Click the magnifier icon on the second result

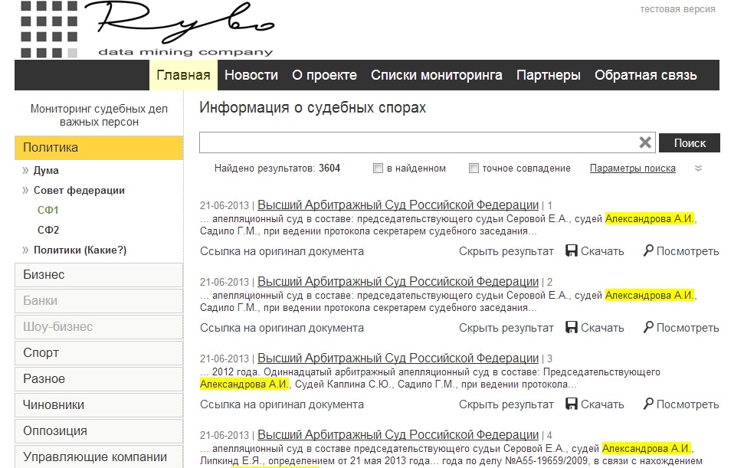click(648, 328)
